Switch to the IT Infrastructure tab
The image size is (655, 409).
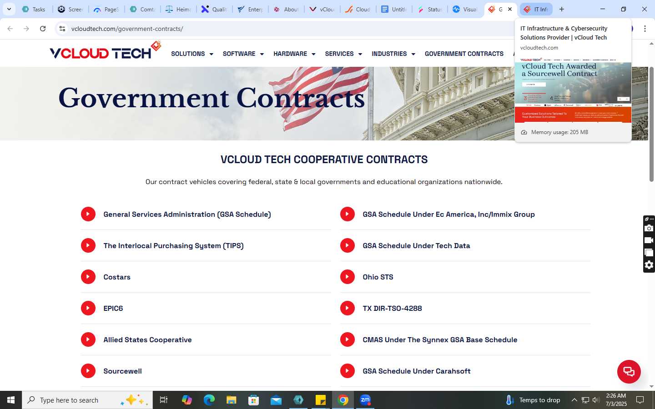click(536, 9)
